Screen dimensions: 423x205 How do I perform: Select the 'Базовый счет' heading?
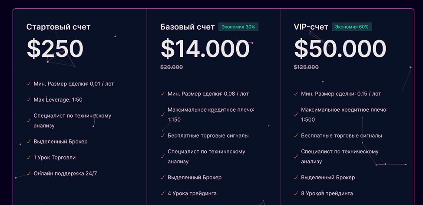[x=188, y=27]
